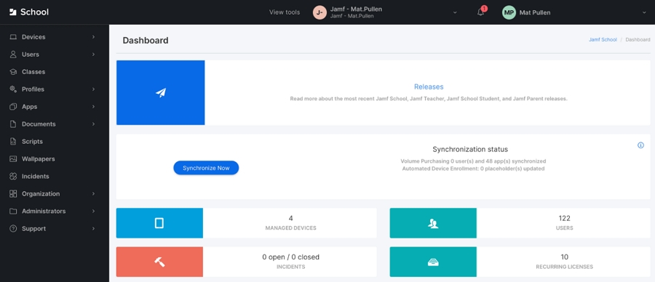Screen dimensions: 655x282
Task: Click the Jamf School logo icon
Action: click(x=13, y=12)
